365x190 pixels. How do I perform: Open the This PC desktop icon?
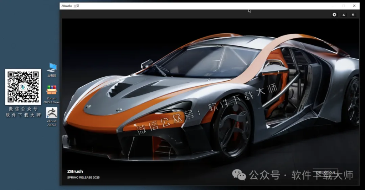pyautogui.click(x=52, y=70)
